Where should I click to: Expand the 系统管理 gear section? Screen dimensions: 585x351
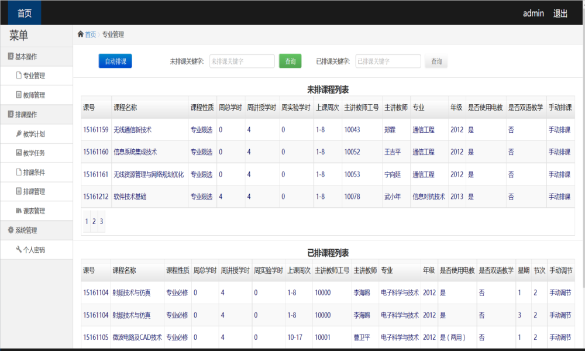click(x=36, y=230)
